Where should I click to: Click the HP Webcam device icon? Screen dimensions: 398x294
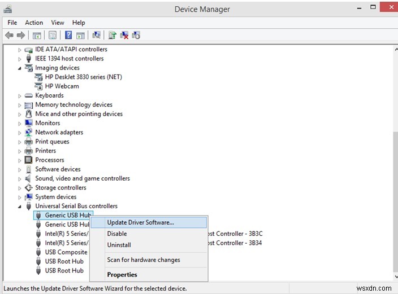(x=38, y=86)
